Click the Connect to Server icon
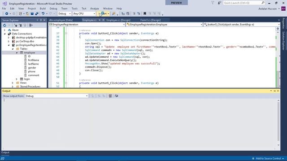Viewport: 287px width, 161px height. 20,25
